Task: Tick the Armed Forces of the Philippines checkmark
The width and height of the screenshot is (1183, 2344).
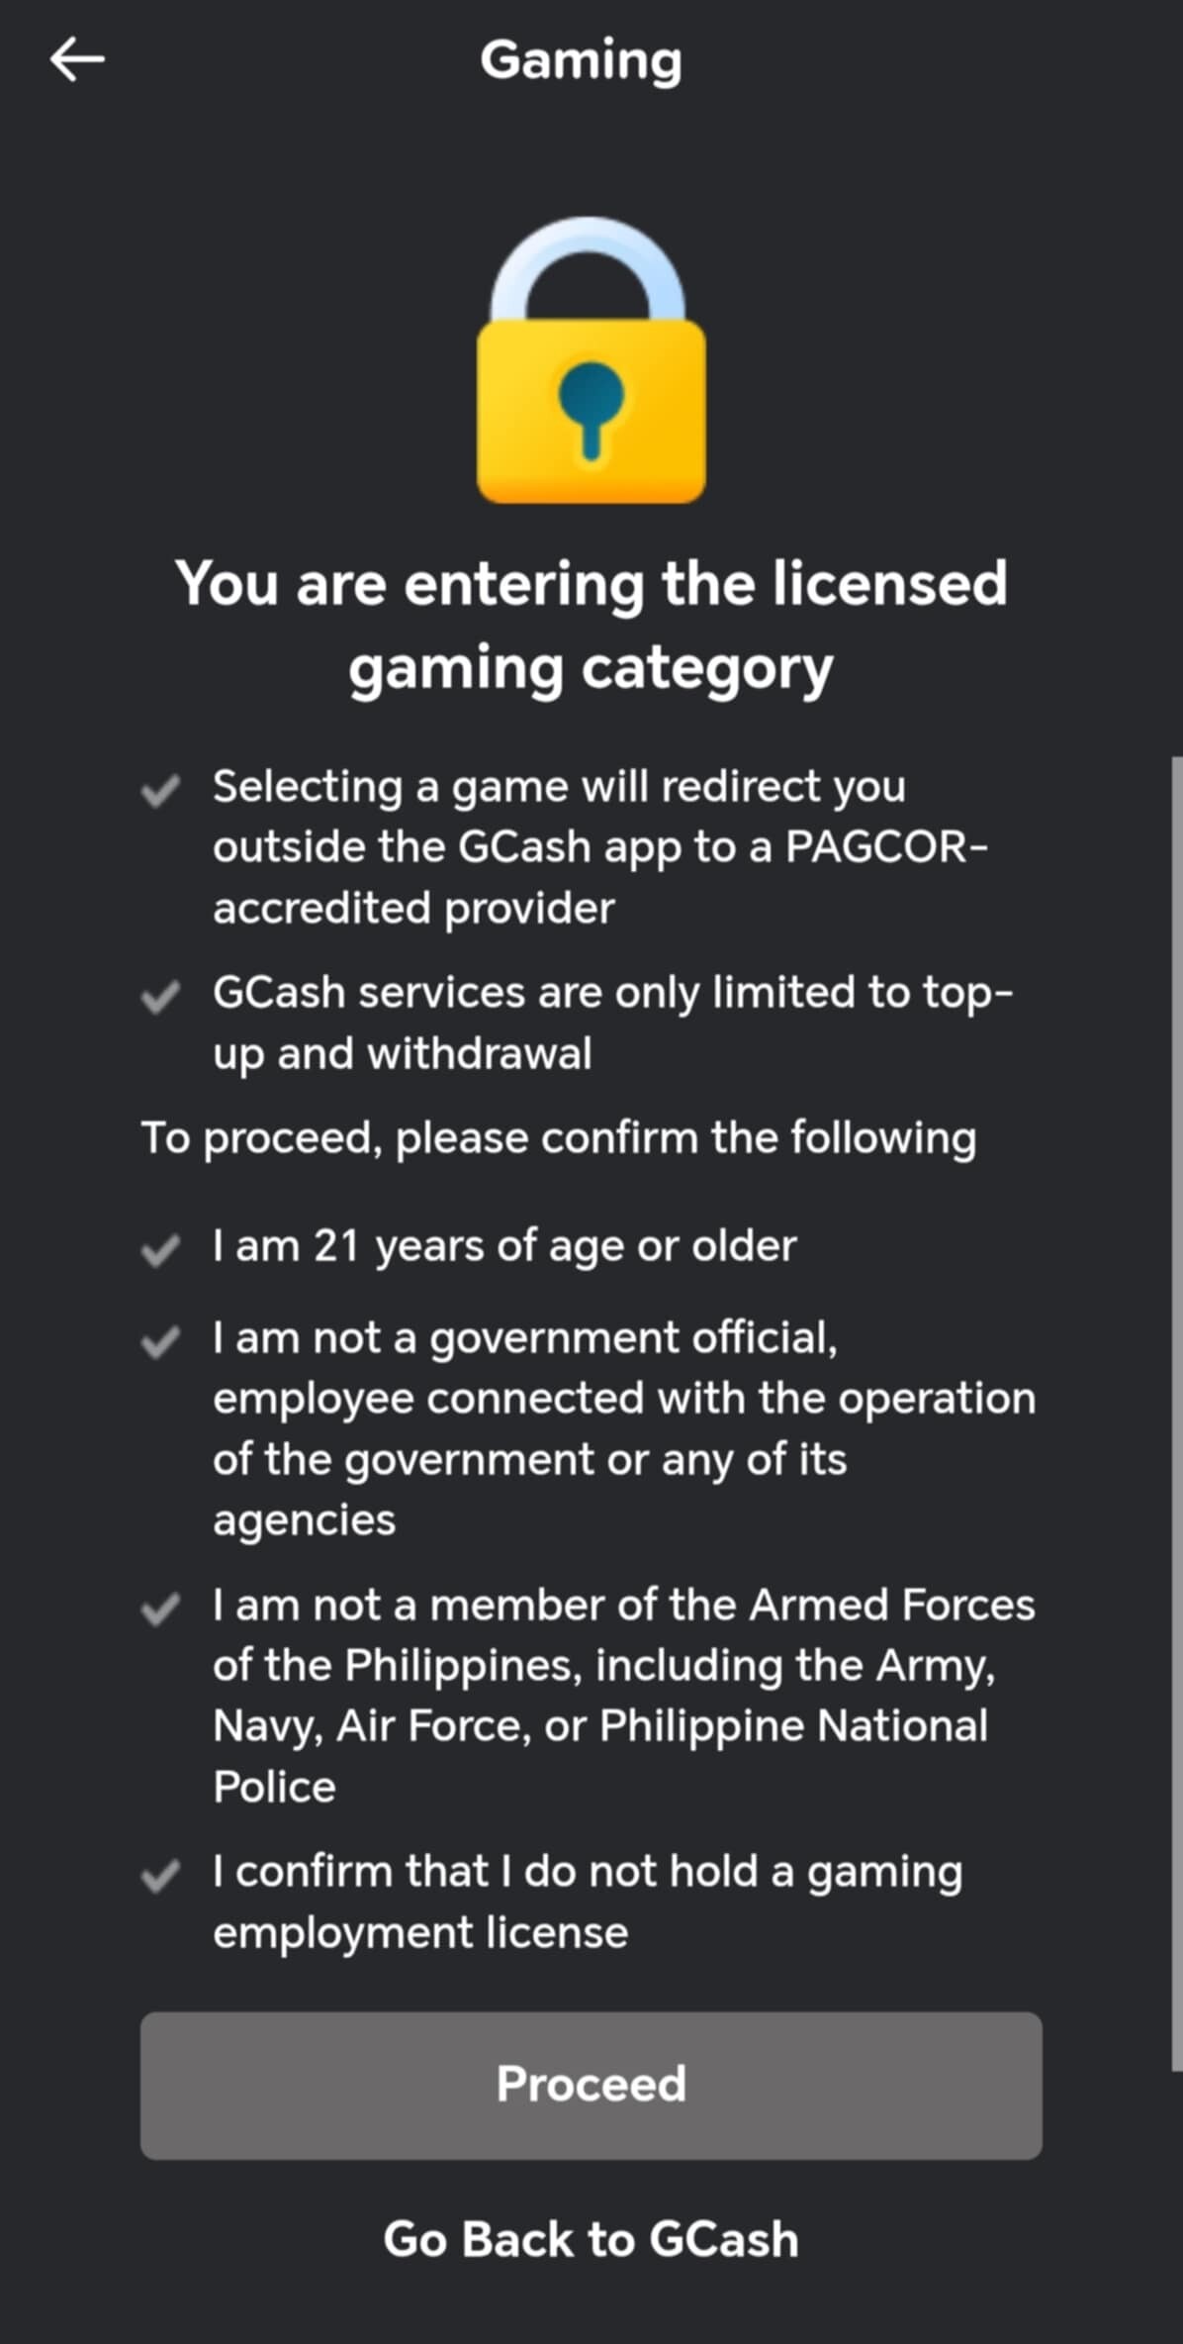Action: click(x=160, y=1609)
